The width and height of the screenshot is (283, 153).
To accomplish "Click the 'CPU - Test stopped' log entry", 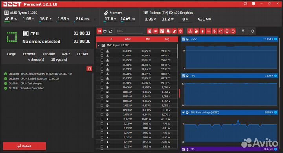I will [31, 84].
